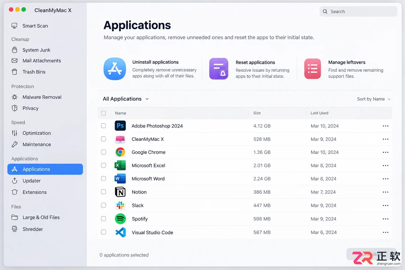Select Applications in the sidebar
The image size is (405, 270).
[x=45, y=169]
